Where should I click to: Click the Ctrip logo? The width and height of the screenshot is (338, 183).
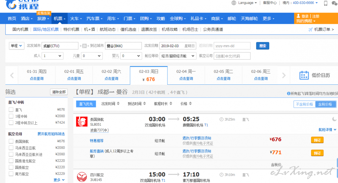[x=22, y=5]
